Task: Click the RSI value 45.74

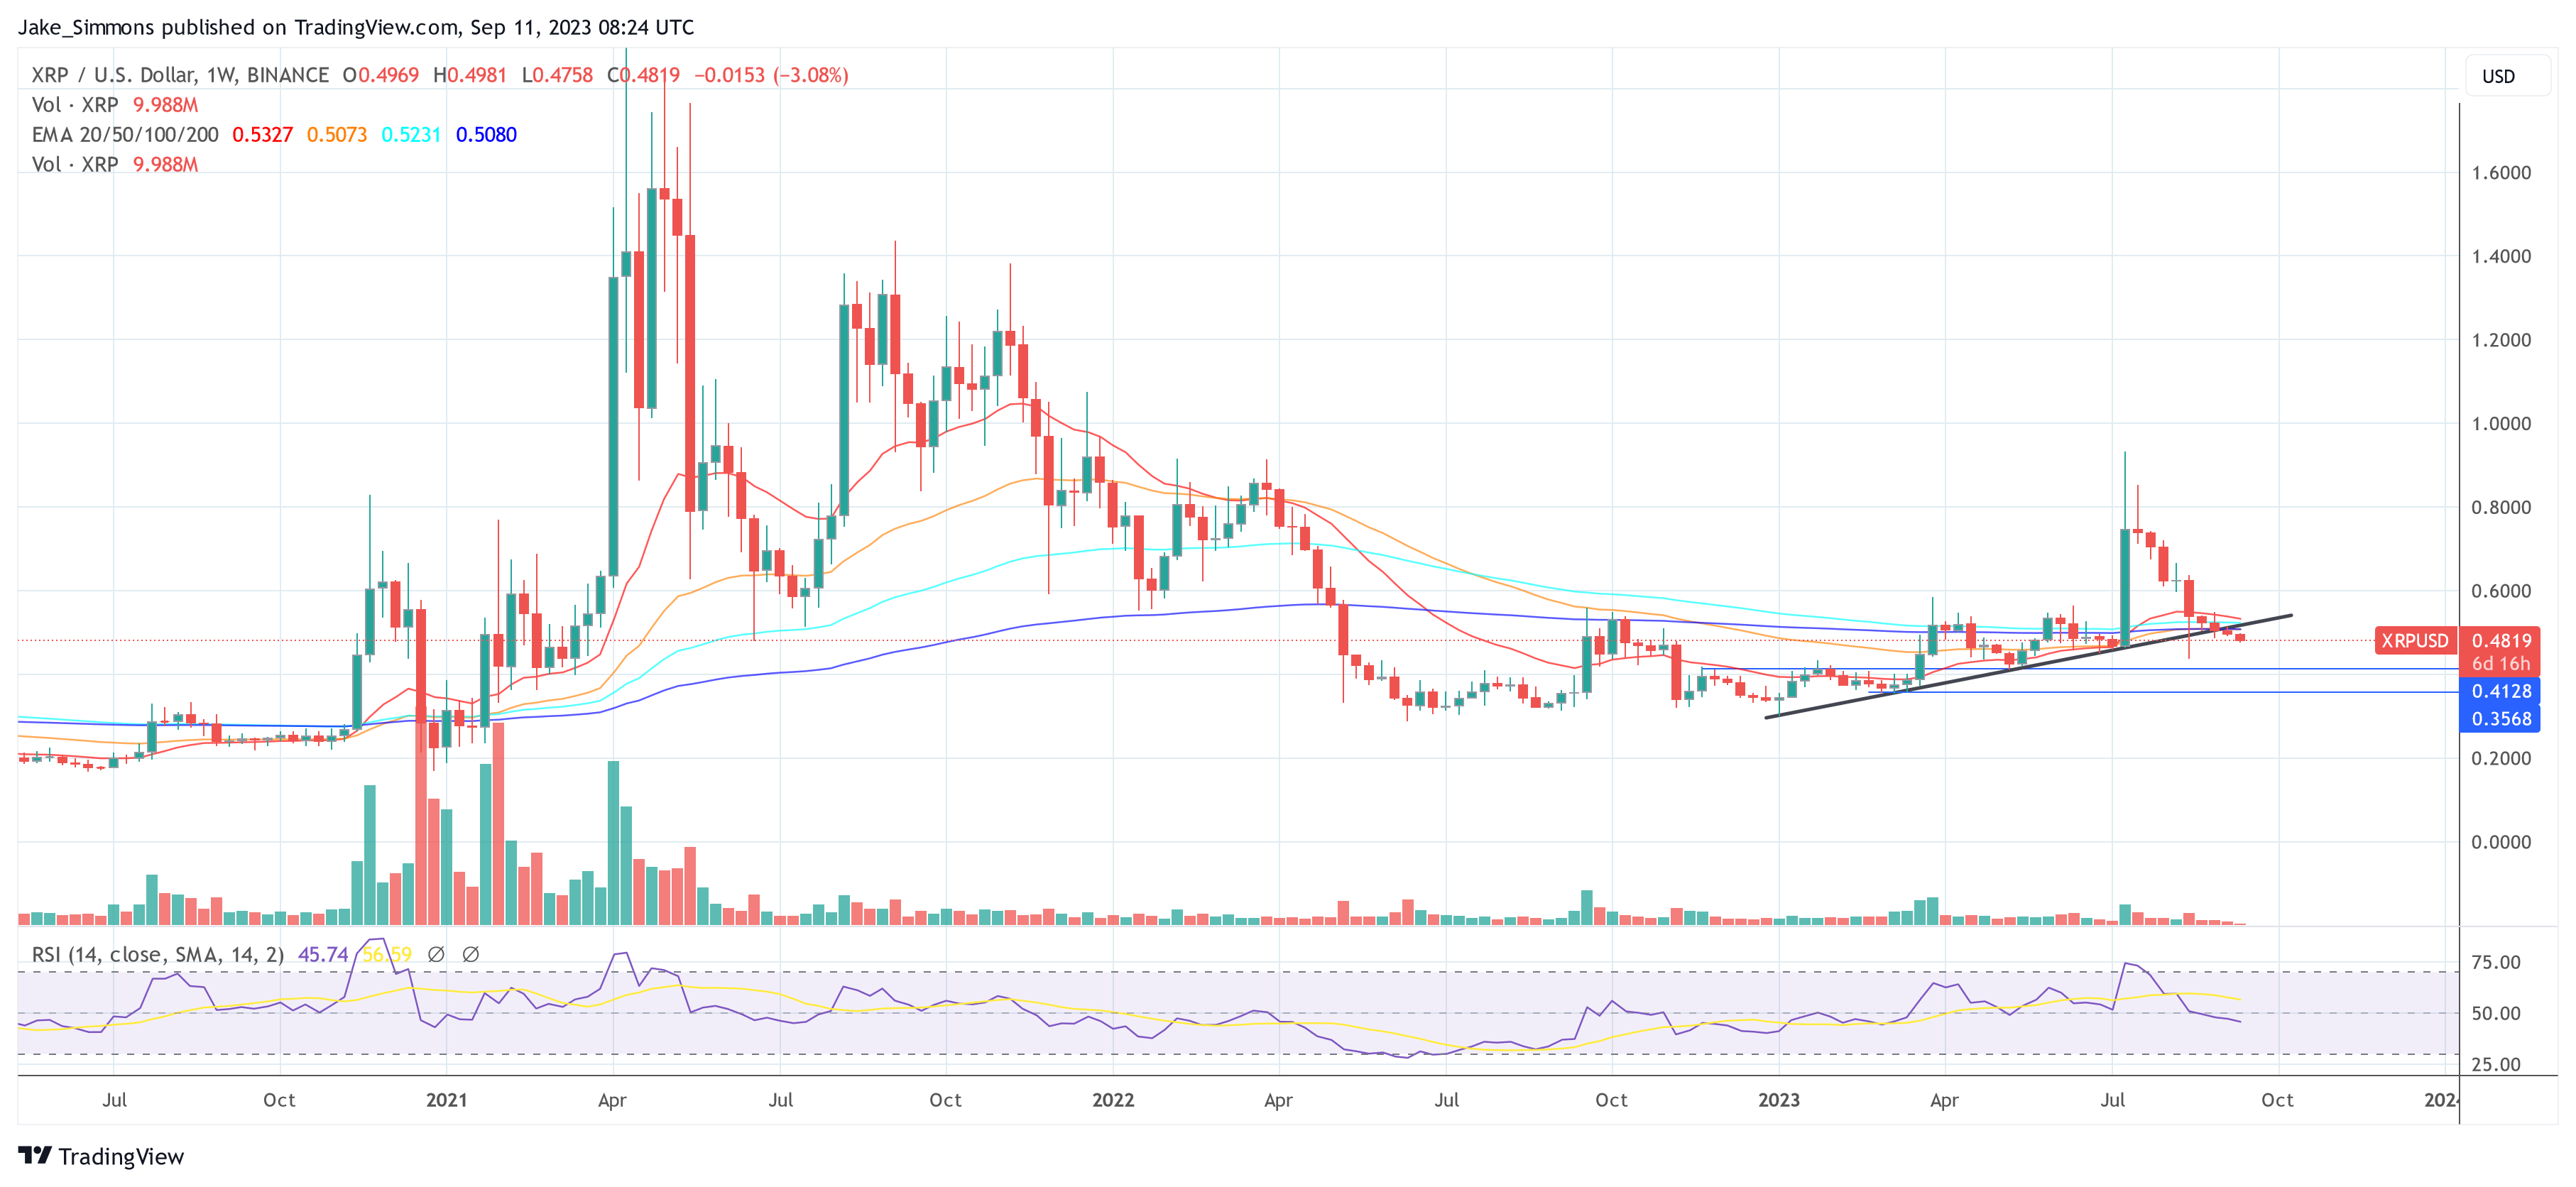Action: [323, 955]
